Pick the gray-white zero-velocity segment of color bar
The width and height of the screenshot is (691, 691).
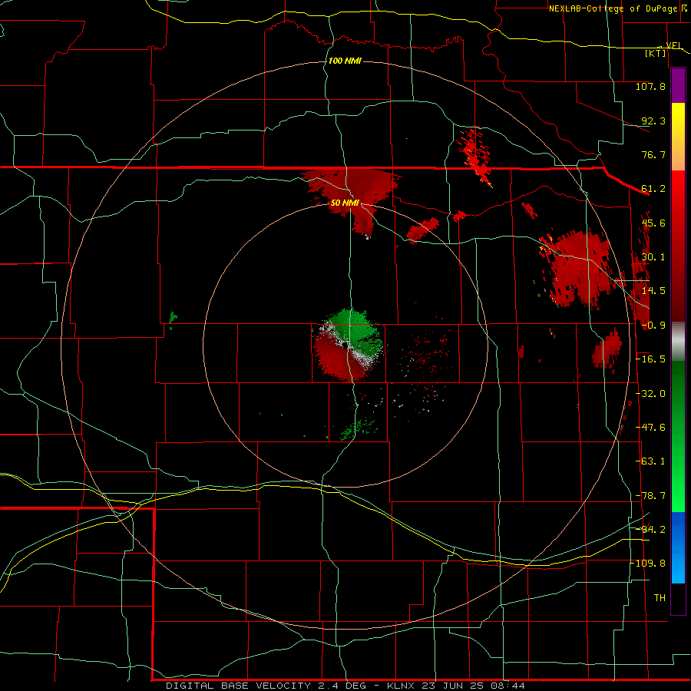click(678, 342)
